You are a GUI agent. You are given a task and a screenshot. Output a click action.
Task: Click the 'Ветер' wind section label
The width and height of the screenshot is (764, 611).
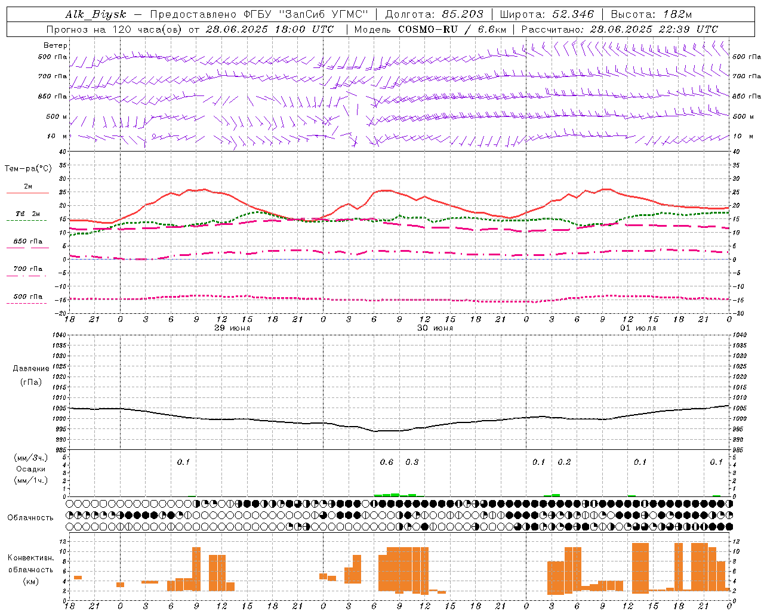pyautogui.click(x=56, y=45)
